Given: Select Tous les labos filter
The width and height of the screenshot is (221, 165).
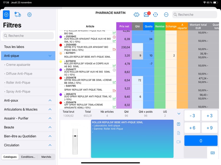Looking at the screenshot, I should [28, 47].
